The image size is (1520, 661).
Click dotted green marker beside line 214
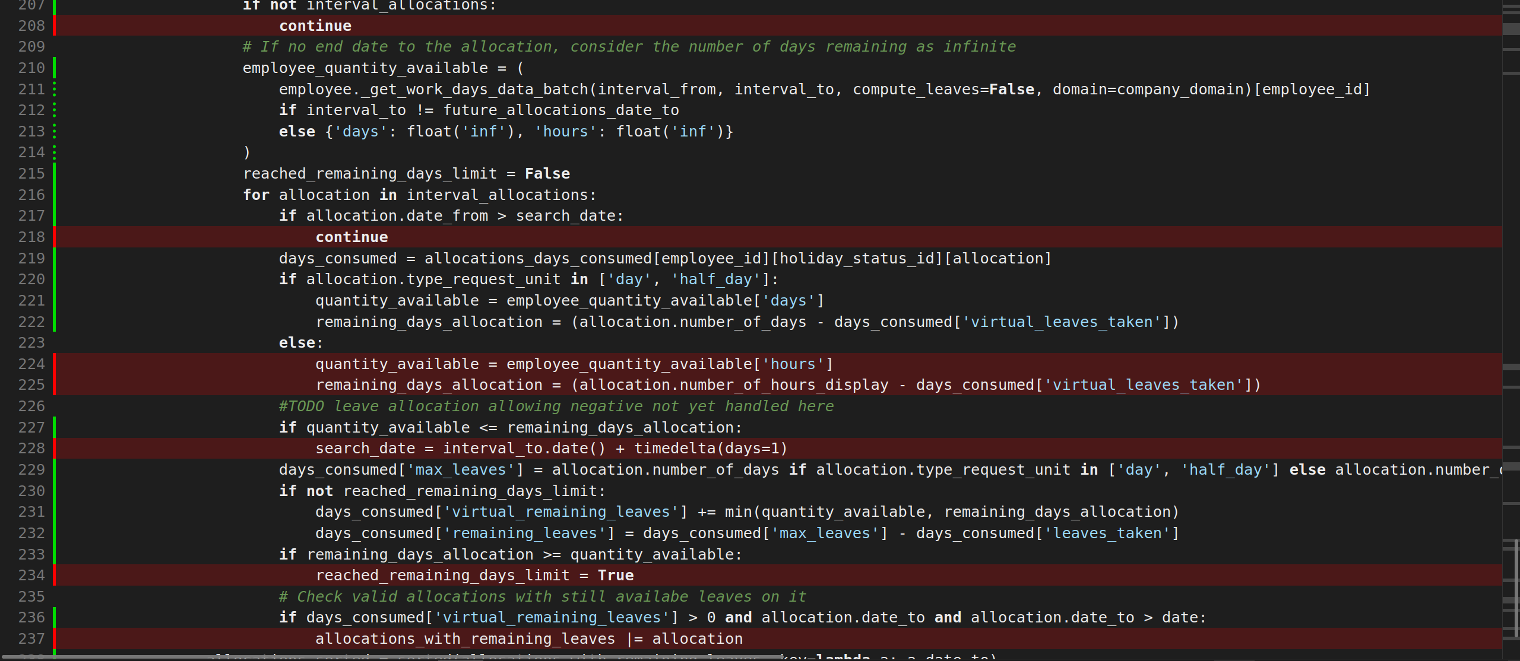pyautogui.click(x=55, y=152)
